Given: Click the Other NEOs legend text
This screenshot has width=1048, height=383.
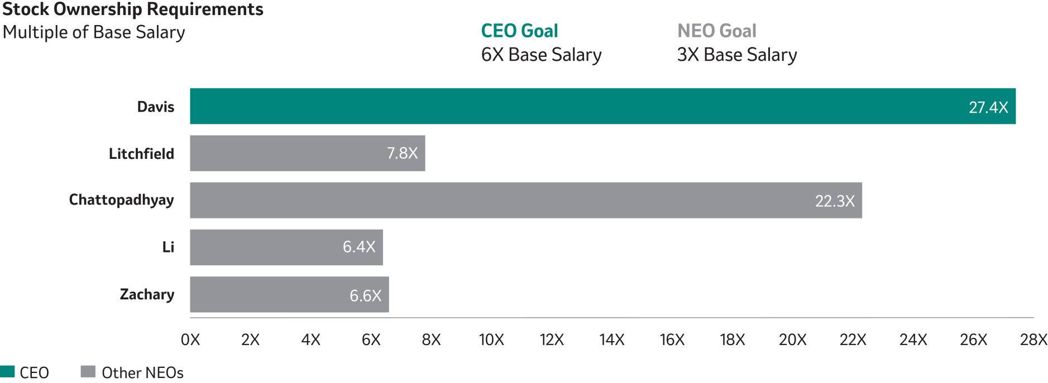Looking at the screenshot, I should click(x=142, y=372).
